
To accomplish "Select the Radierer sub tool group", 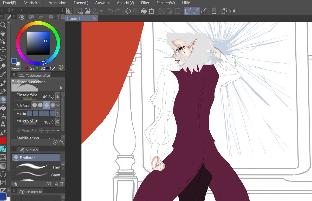I will 36,158.
